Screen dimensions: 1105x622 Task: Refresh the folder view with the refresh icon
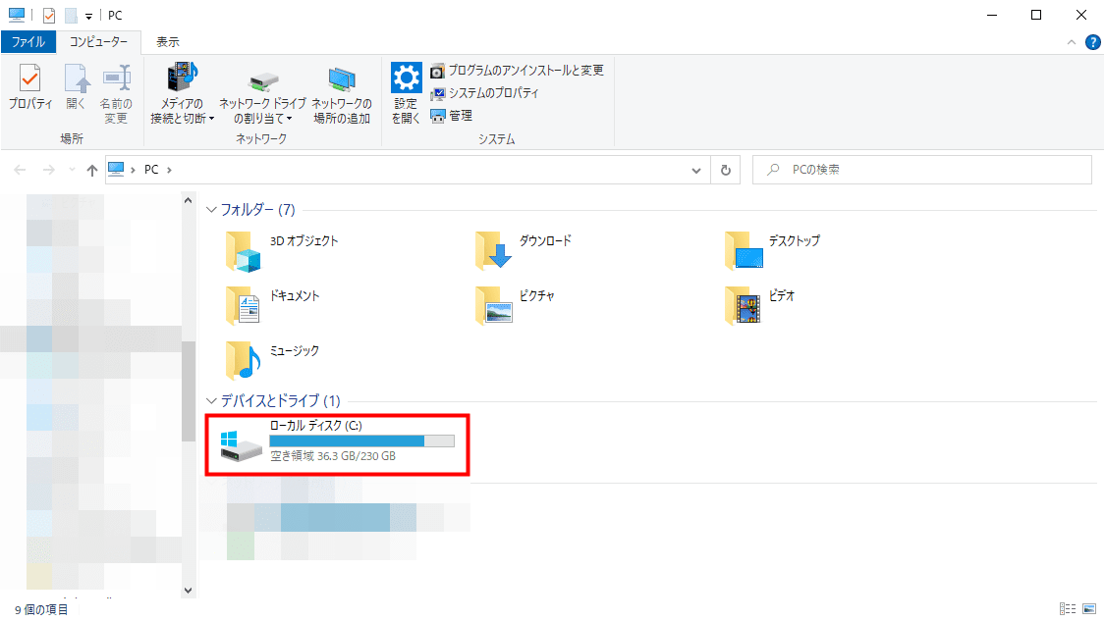point(726,169)
